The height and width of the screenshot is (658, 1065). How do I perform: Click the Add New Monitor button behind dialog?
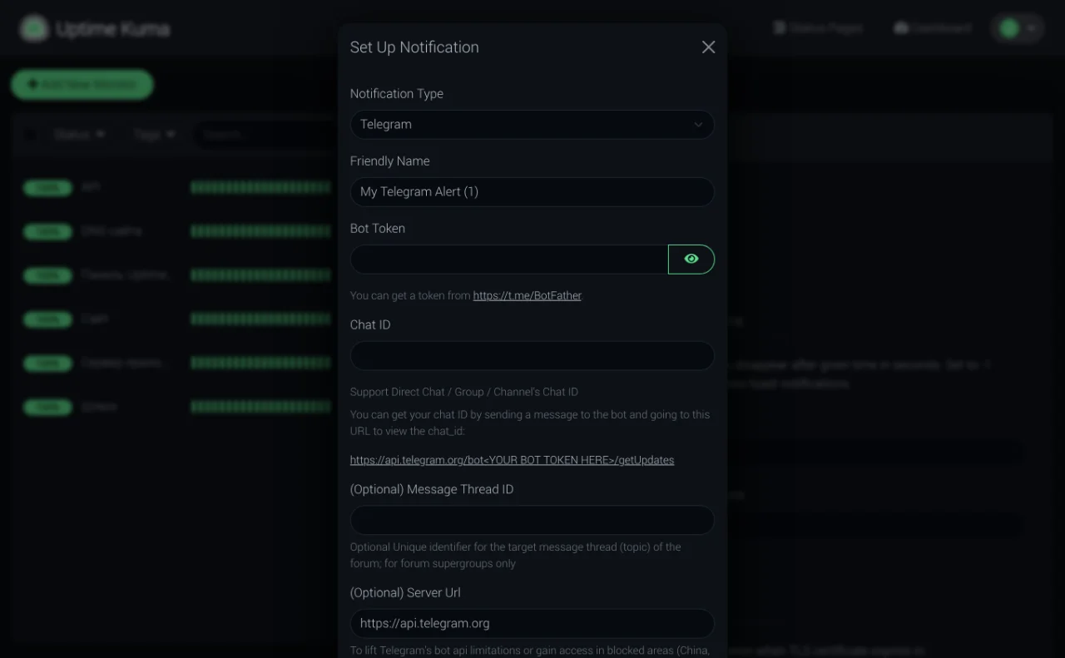pos(82,84)
